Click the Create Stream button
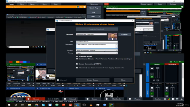The width and height of the screenshot is (190, 107). point(93,80)
